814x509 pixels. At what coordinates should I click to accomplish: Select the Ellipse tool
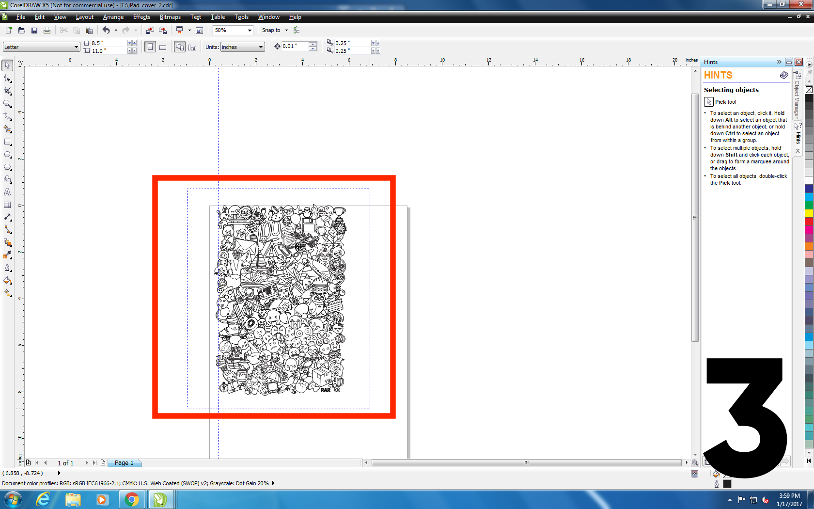pyautogui.click(x=7, y=155)
